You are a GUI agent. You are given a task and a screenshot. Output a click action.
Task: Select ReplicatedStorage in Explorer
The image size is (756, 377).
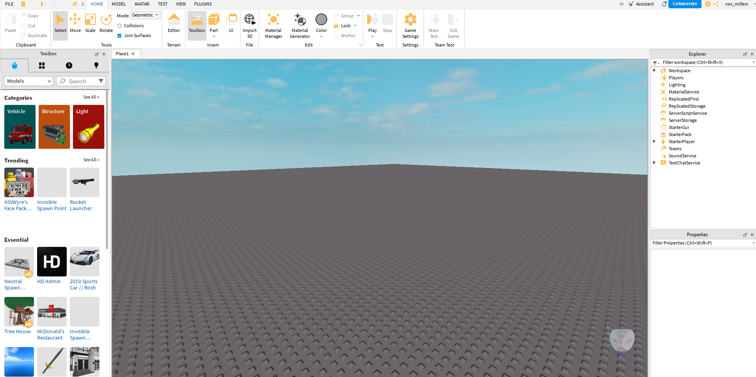[687, 106]
